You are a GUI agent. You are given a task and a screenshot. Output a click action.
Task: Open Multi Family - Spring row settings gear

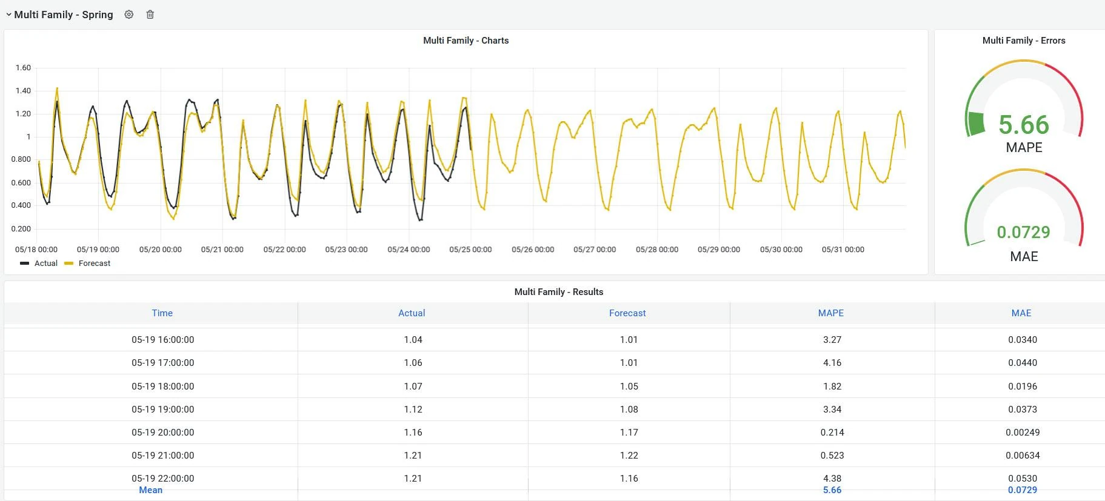click(129, 15)
